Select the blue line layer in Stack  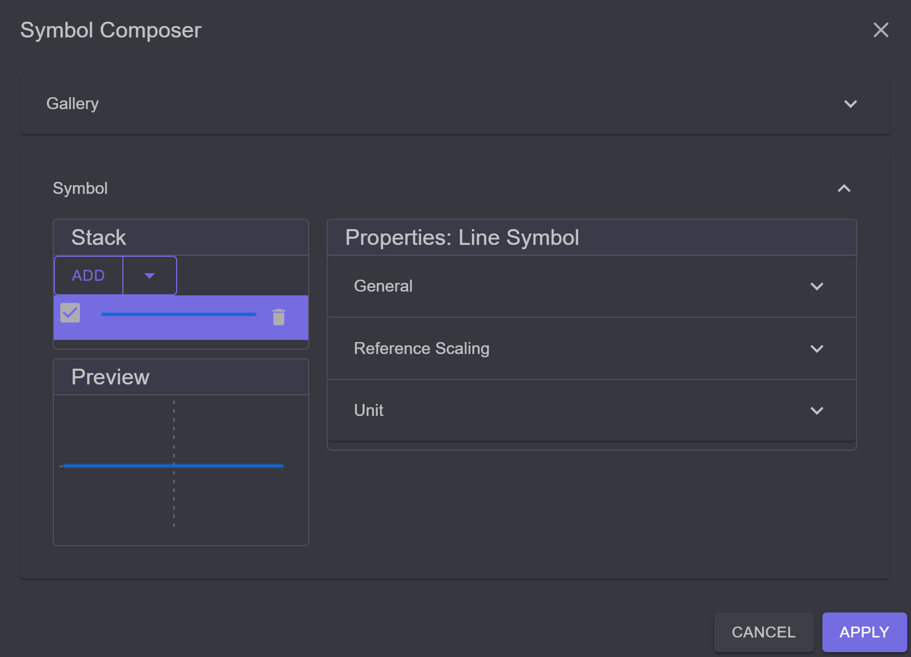[x=181, y=318]
